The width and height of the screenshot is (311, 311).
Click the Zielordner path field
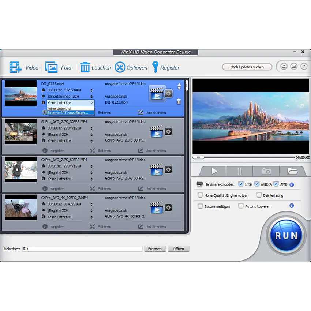[82, 249]
